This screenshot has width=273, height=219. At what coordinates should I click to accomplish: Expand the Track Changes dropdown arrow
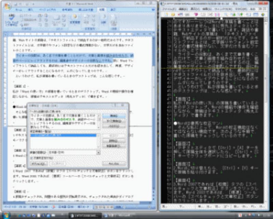point(74,25)
